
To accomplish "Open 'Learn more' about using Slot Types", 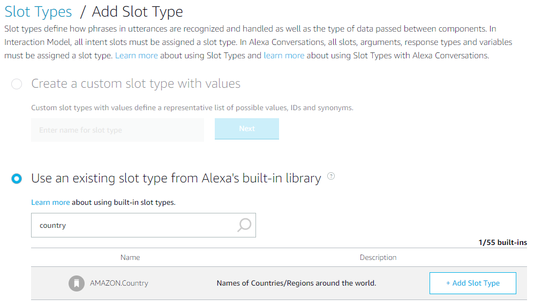I will (x=136, y=56).
